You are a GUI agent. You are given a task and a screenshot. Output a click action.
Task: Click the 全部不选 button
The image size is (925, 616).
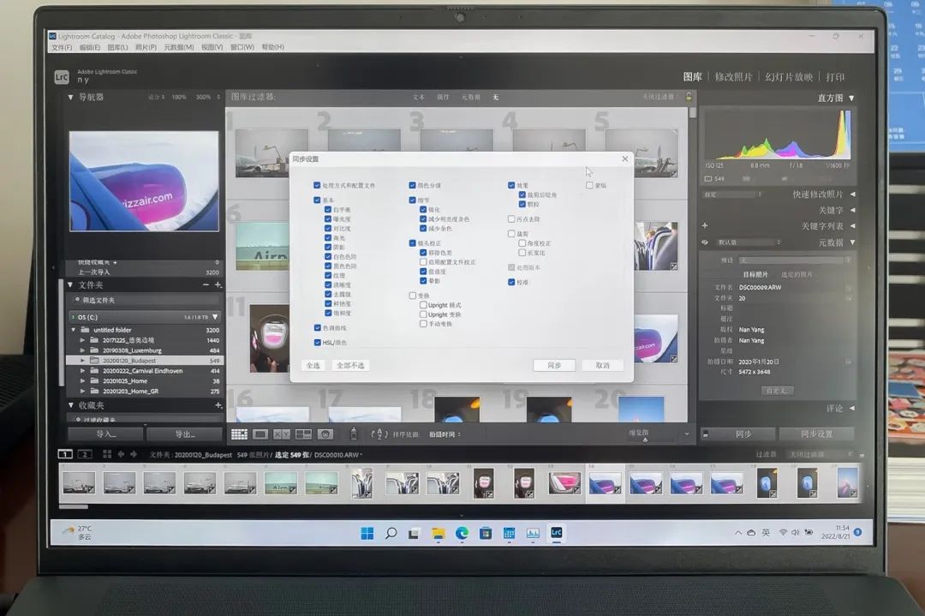click(x=350, y=365)
